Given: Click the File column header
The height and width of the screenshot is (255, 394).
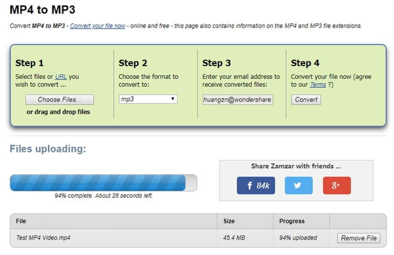Looking at the screenshot, I should coord(21,221).
